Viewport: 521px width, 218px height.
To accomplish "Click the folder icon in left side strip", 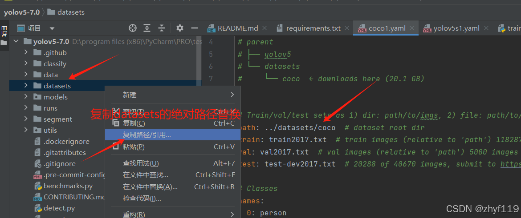I will tap(4, 43).
